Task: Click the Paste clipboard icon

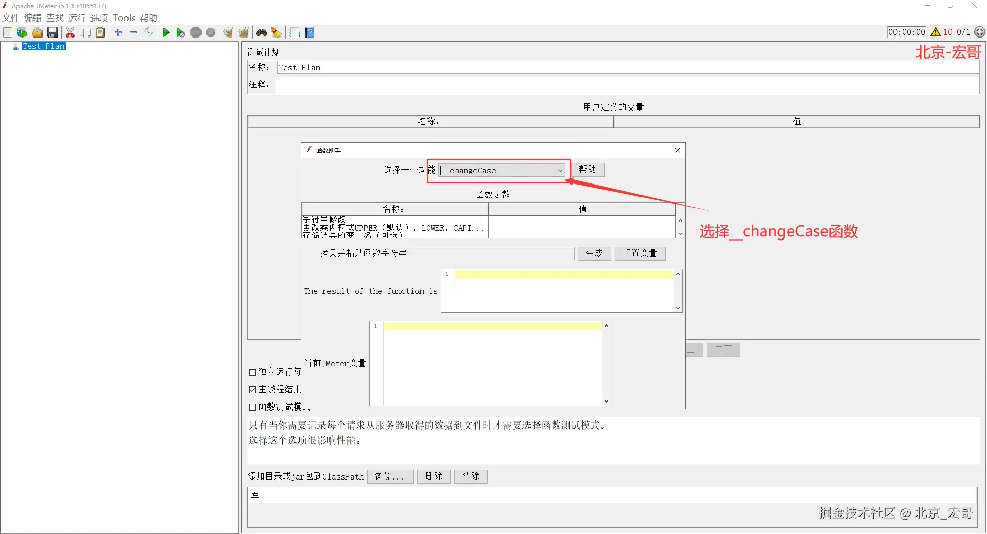Action: tap(101, 32)
